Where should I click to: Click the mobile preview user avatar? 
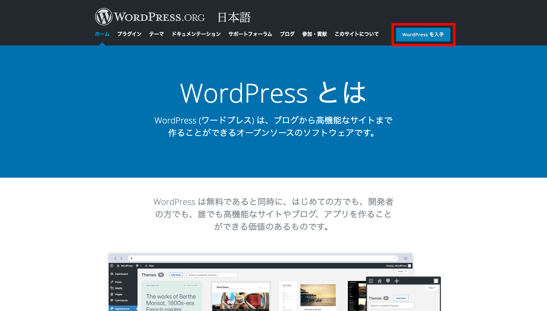click(436, 281)
